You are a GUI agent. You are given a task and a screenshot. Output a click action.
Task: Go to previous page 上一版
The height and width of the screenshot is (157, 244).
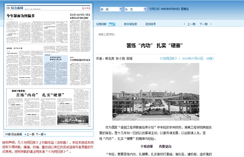pos(30,134)
